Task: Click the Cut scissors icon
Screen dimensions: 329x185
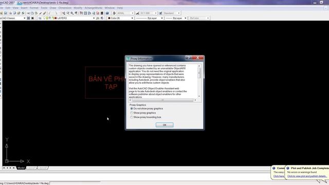Action: (x=28, y=13)
